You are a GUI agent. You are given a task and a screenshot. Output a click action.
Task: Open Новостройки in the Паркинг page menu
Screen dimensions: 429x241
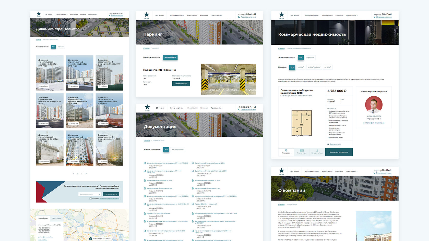pos(192,16)
